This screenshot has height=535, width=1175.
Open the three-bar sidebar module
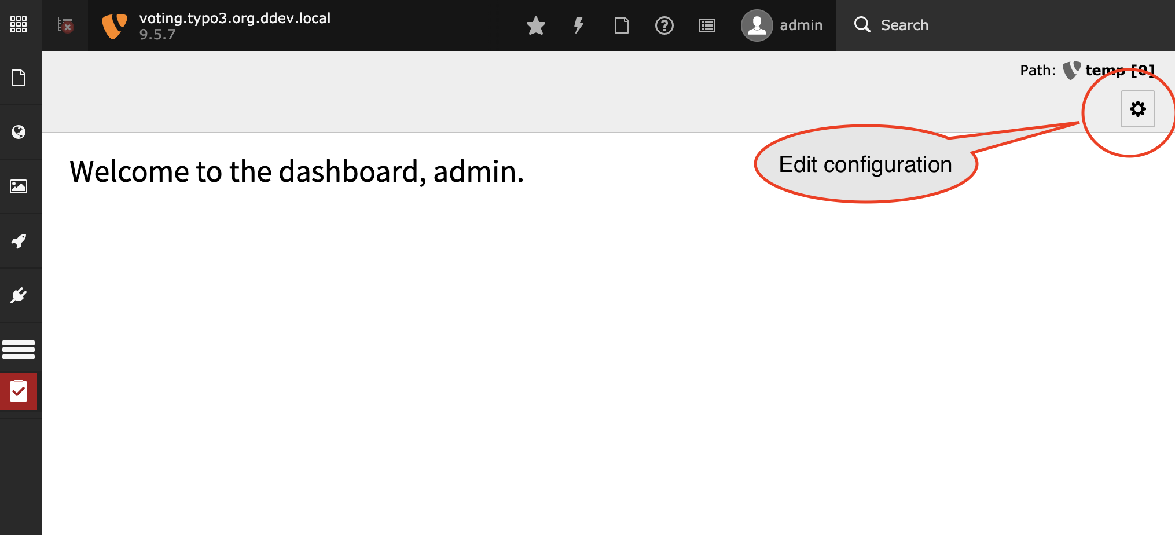point(19,350)
